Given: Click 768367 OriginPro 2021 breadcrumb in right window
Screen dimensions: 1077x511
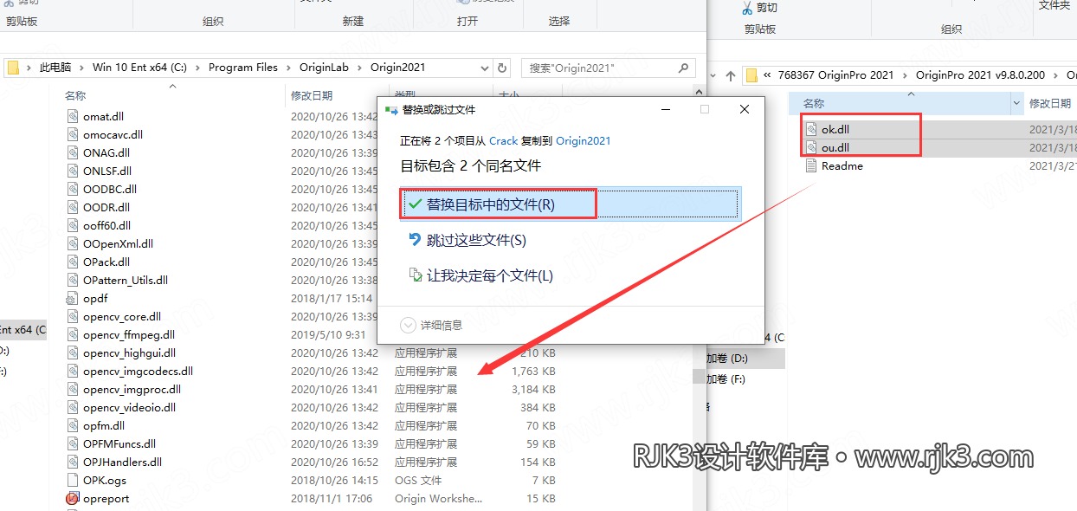Looking at the screenshot, I should pos(835,75).
